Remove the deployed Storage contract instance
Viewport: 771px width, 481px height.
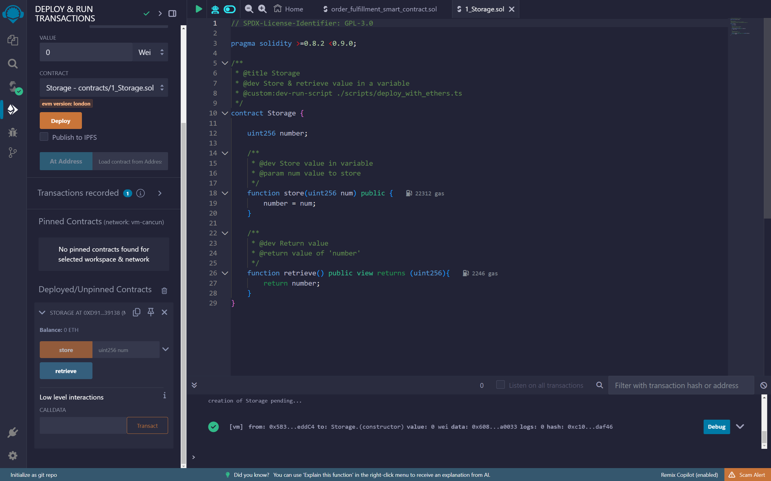164,312
